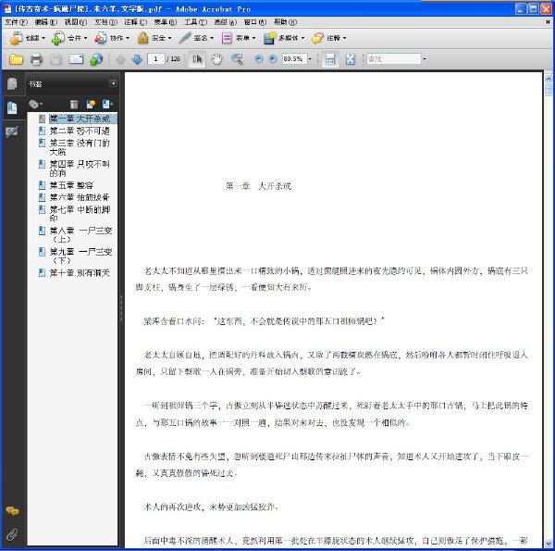Open the 编辑 (Edit) menu
This screenshot has height=551, width=555.
45,22
